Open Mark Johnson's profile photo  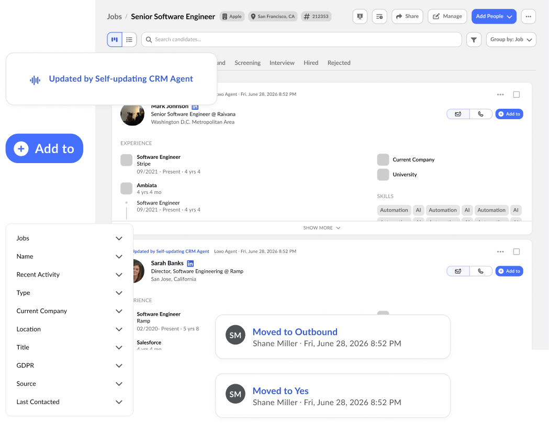click(132, 114)
